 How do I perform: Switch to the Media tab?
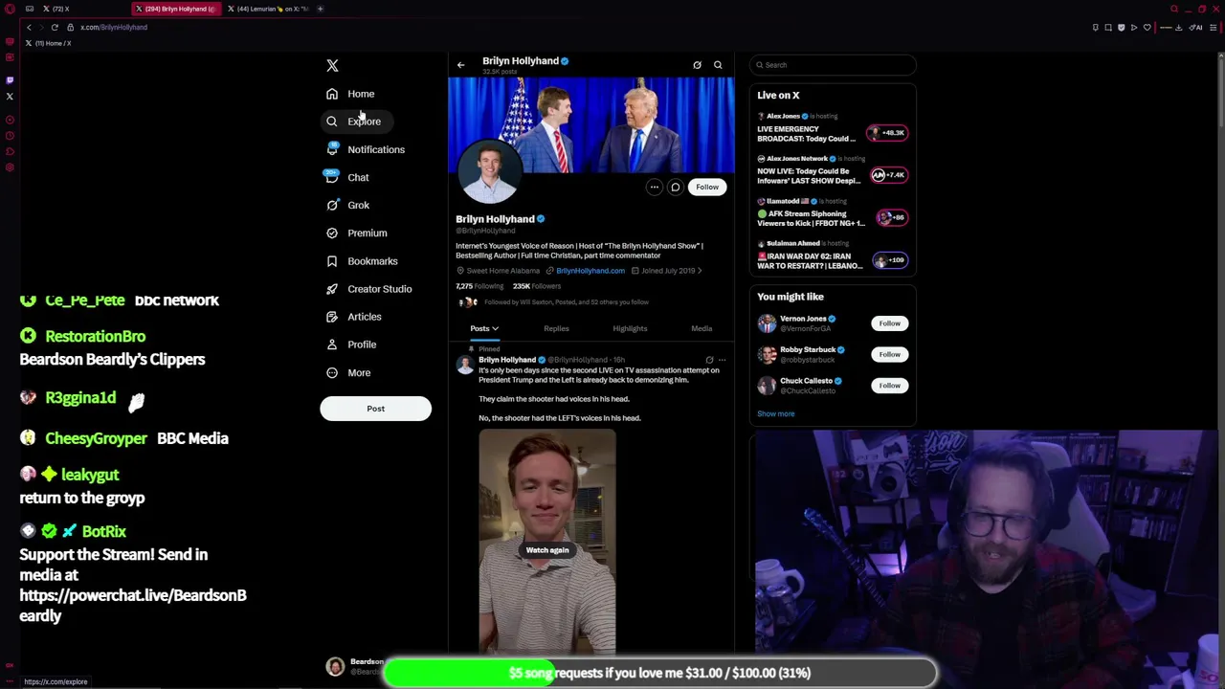click(x=702, y=328)
